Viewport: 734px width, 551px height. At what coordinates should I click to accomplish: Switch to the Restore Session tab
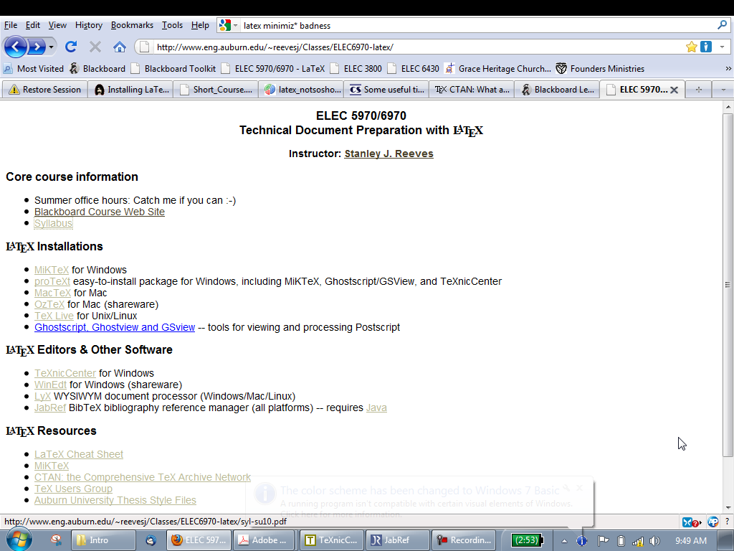[45, 90]
